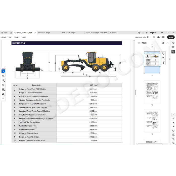This screenshot has height=176, width=176.
Task: Choose the freehand Draw tool
Action: pyautogui.click(x=3, y=85)
